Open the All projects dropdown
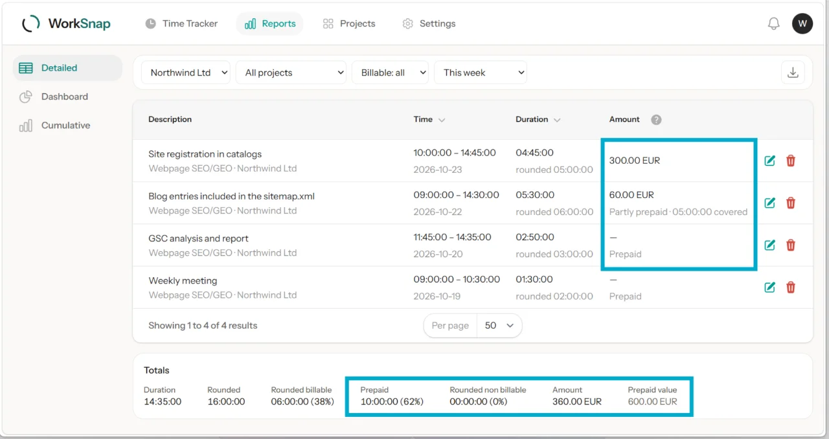 pos(291,73)
